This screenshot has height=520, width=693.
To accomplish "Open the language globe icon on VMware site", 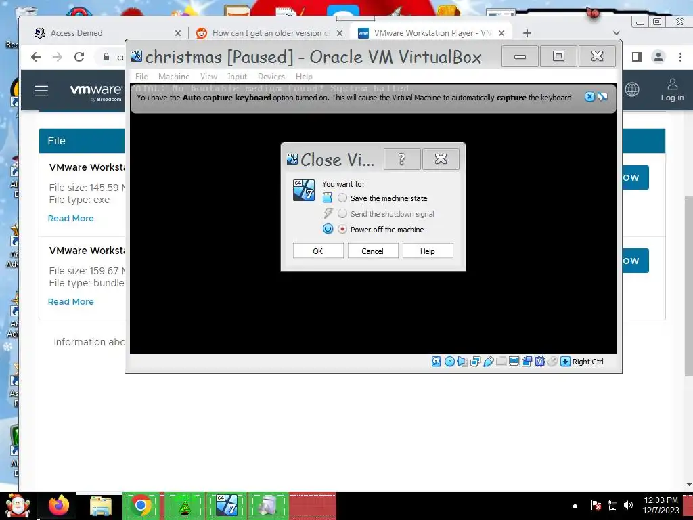I will point(632,90).
